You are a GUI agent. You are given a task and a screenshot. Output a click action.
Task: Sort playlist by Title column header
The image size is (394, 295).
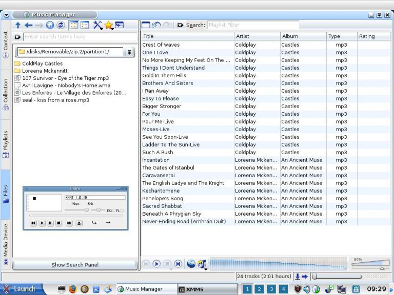[x=187, y=36]
